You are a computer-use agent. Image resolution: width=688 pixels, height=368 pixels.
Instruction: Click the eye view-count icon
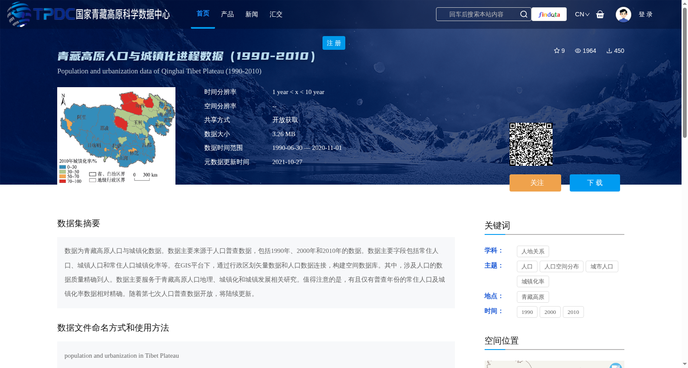(x=578, y=51)
